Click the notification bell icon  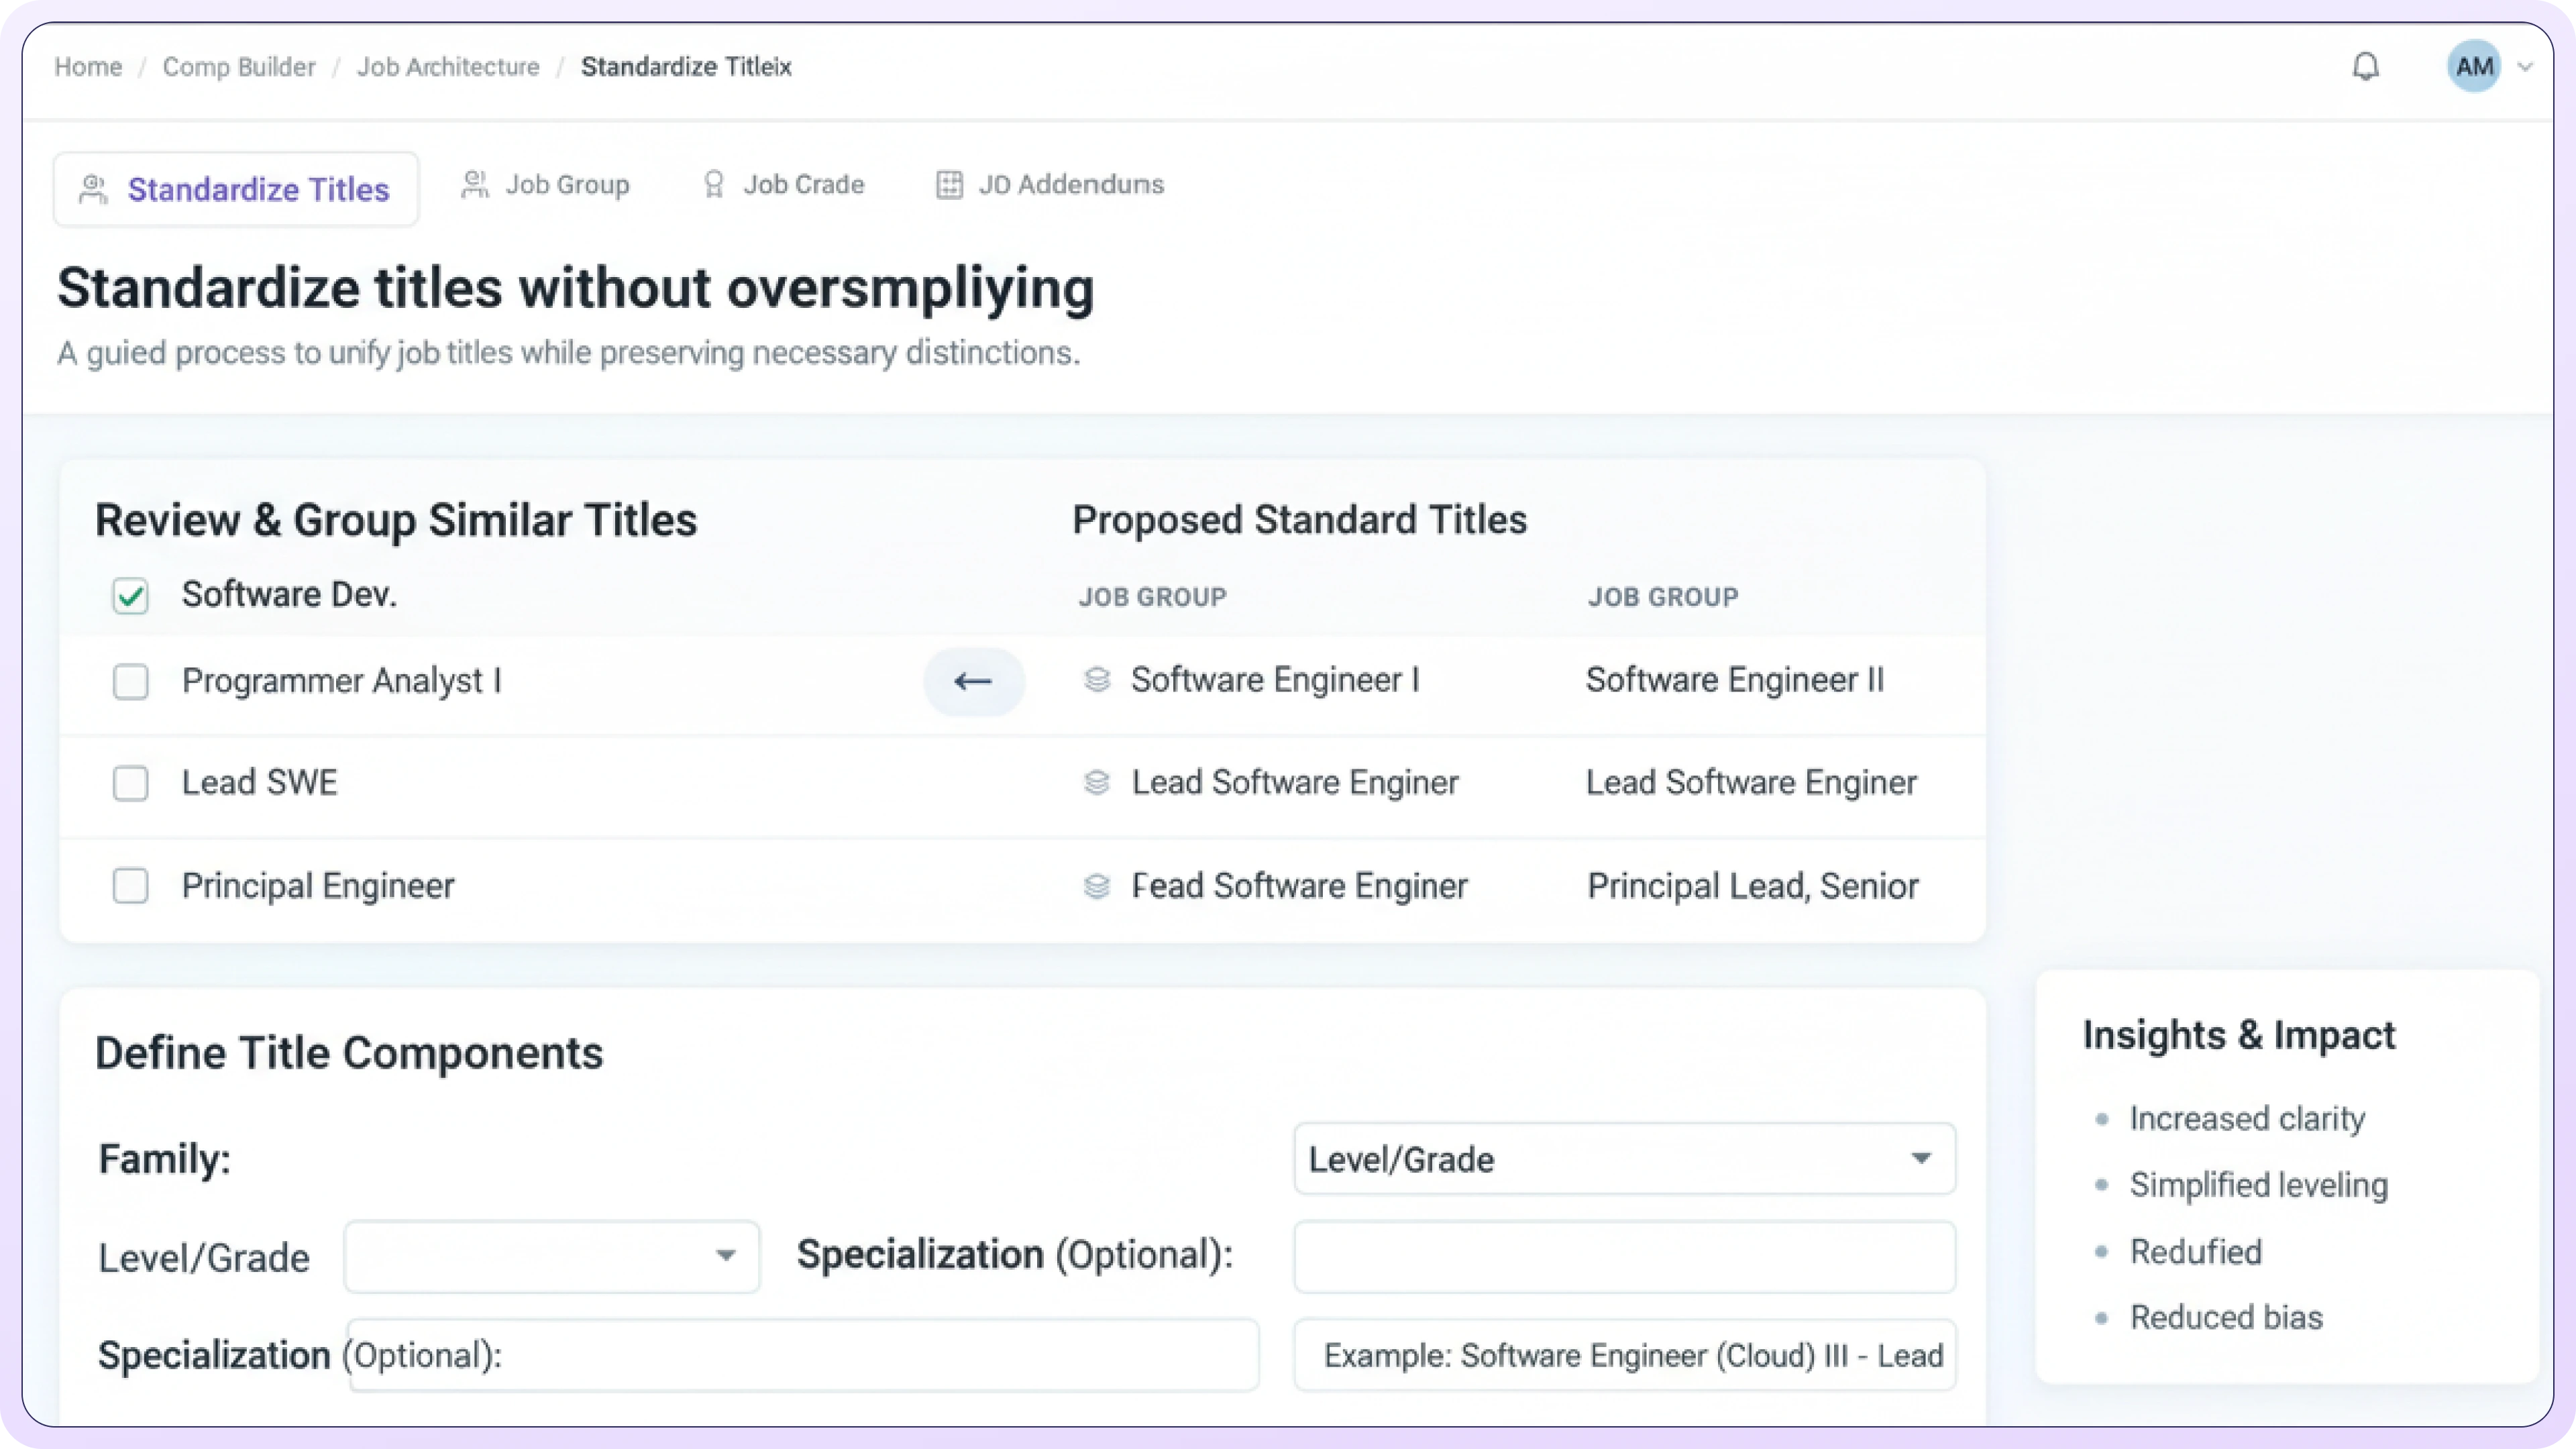click(2365, 67)
